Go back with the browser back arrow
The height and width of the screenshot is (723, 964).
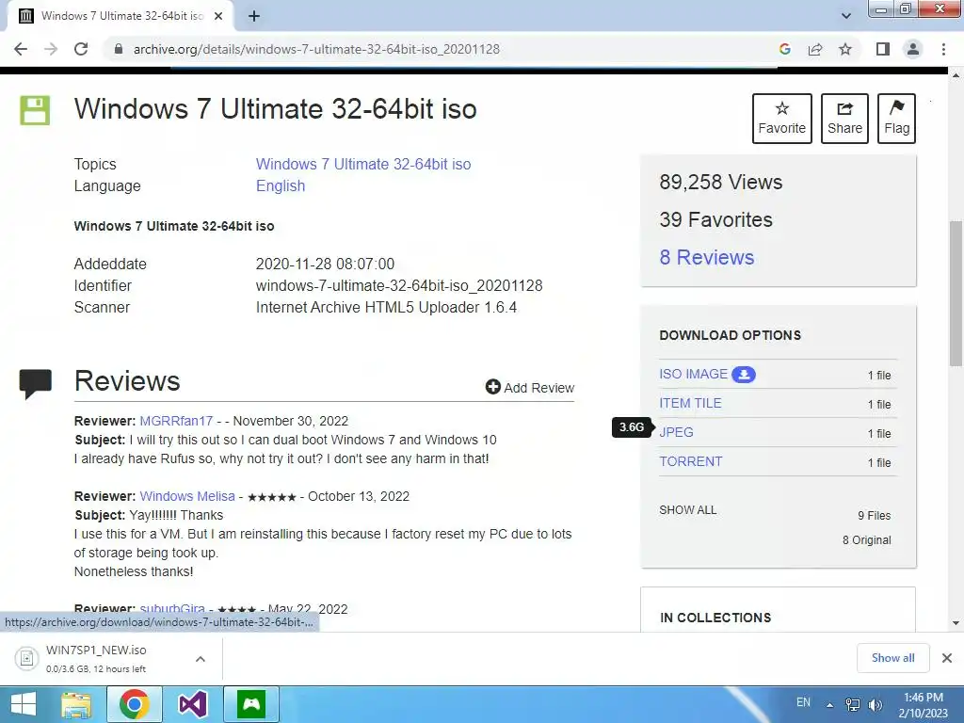point(21,49)
